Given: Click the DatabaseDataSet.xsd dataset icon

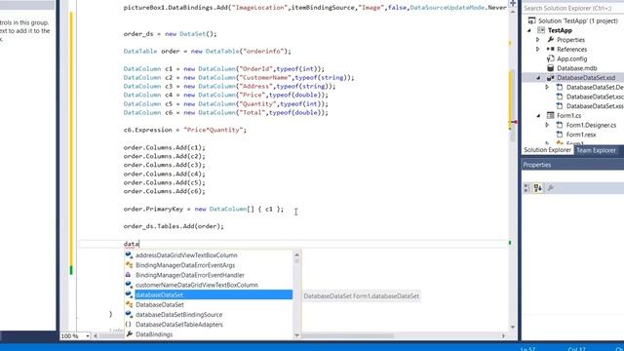Looking at the screenshot, I should pyautogui.click(x=550, y=78).
